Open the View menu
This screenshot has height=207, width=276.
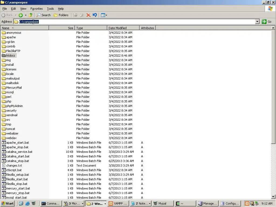[23, 9]
